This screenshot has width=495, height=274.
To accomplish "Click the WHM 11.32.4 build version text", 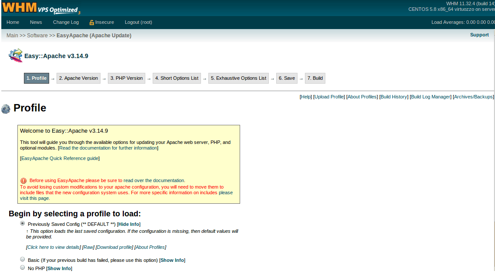I will [x=470, y=3].
